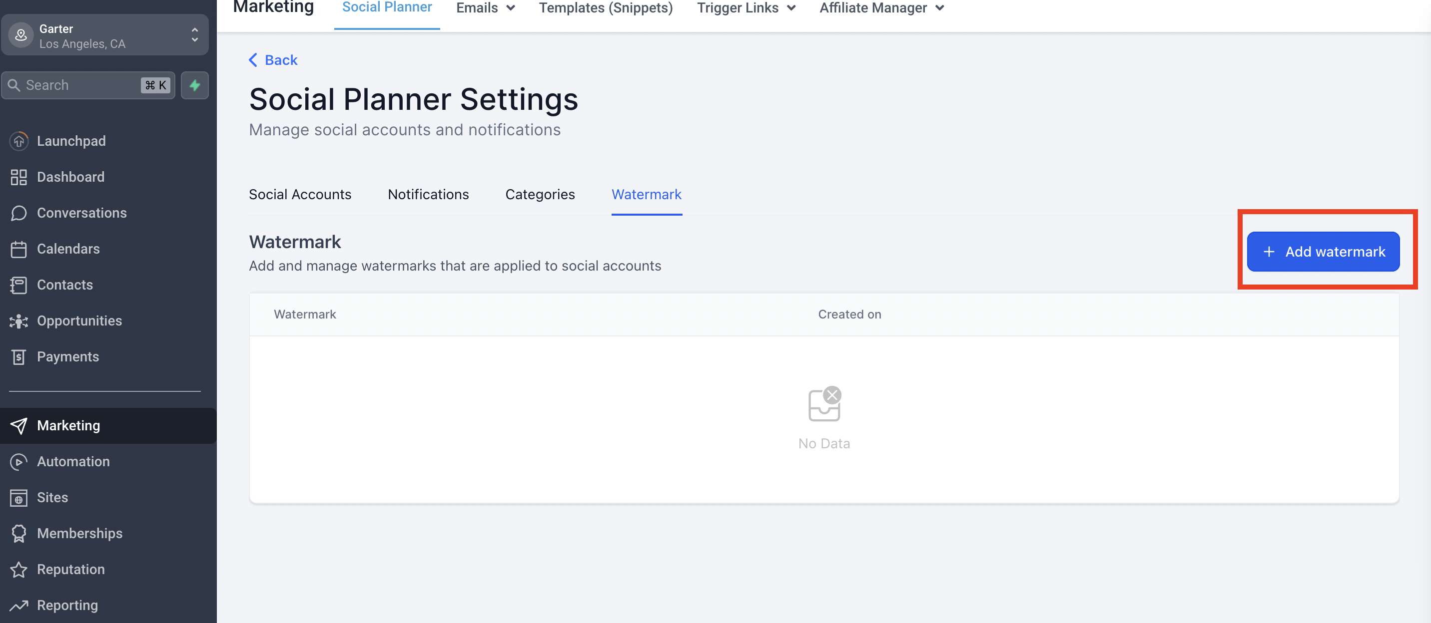Go back using the Back link
The image size is (1431, 623).
273,60
